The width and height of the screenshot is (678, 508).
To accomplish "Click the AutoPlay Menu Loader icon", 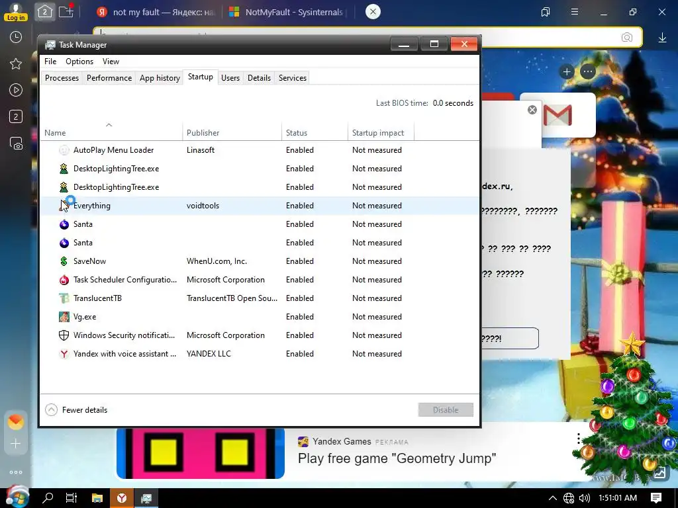I will (x=64, y=150).
